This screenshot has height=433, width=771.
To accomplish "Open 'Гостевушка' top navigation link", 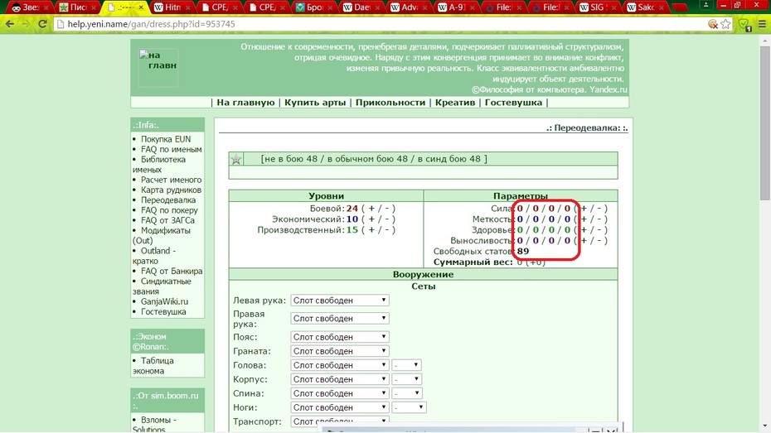I will point(513,102).
